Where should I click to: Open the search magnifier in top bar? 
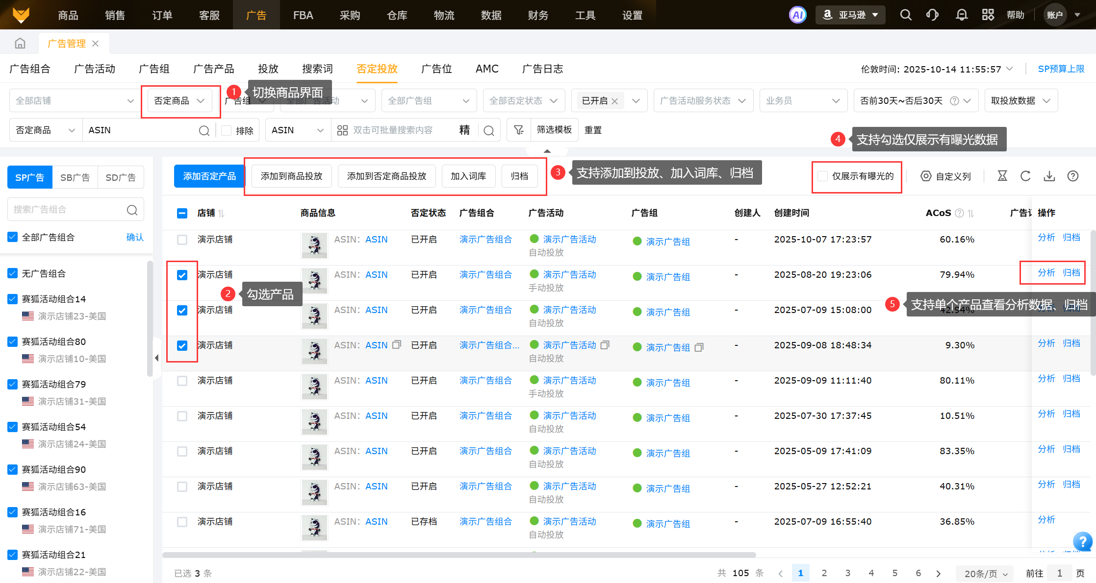[905, 15]
